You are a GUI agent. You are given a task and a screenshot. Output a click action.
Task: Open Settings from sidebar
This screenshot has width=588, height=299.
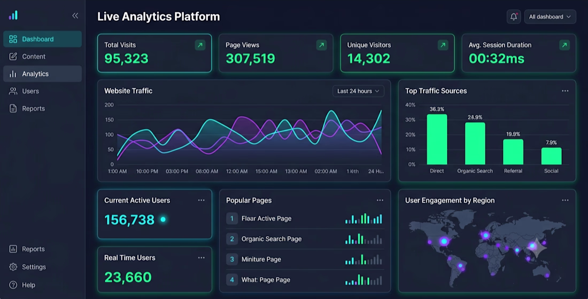coord(42,267)
